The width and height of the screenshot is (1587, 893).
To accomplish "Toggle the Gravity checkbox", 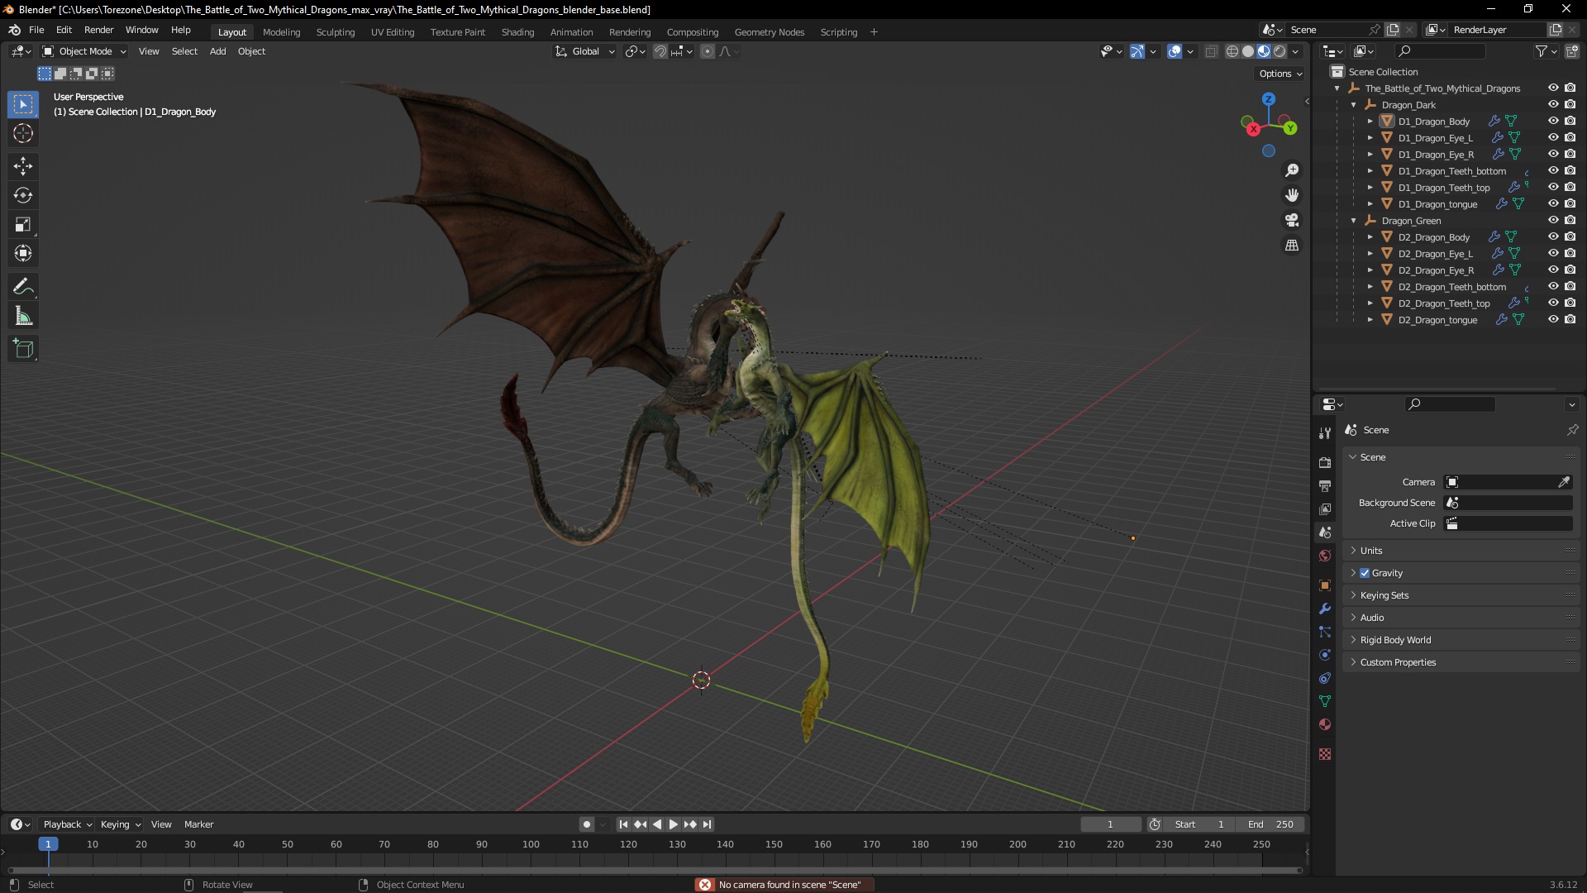I will coord(1365,573).
